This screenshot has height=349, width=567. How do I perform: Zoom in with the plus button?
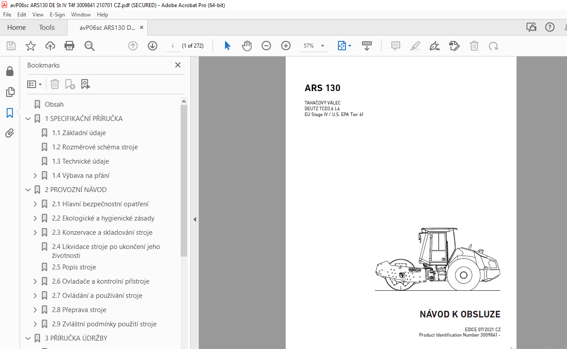point(286,46)
